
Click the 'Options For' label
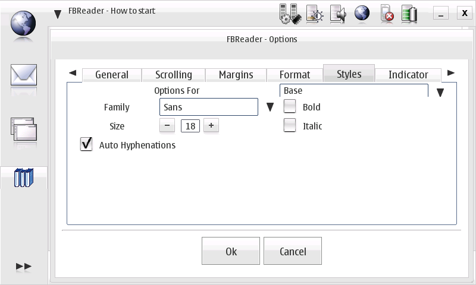tap(177, 91)
